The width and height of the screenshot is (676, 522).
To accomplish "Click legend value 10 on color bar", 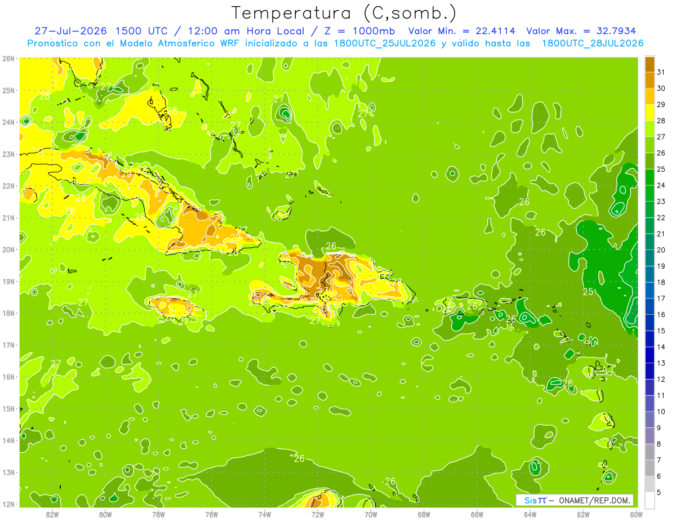I will (661, 412).
